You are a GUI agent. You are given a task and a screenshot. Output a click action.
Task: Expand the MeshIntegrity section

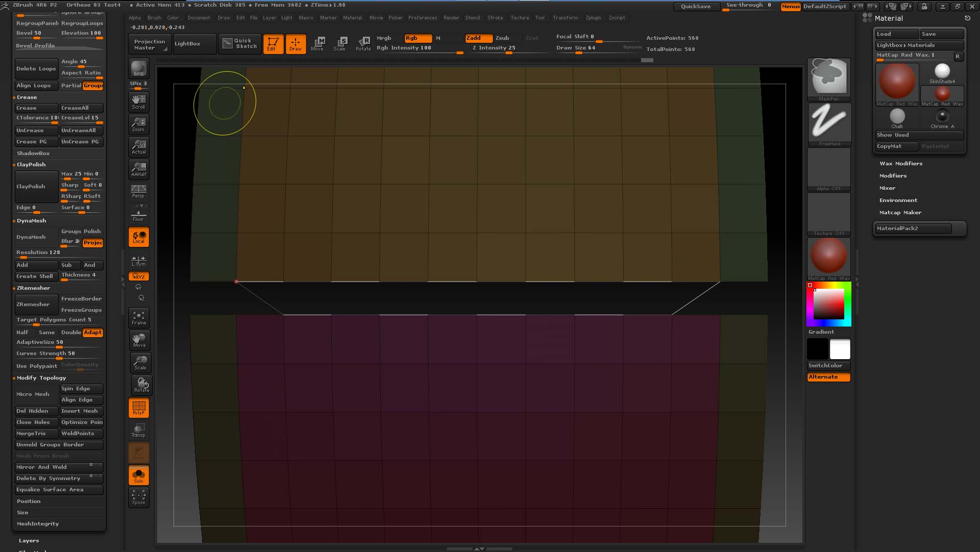coord(38,524)
